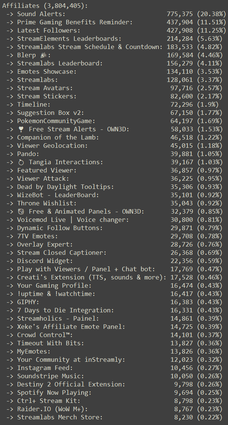
Task: Select the Discord Widget text
Action: (x=45, y=261)
